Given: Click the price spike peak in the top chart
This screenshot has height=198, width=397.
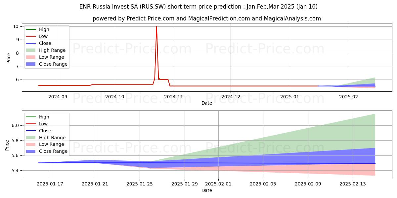Looking at the screenshot, I should coord(156,26).
